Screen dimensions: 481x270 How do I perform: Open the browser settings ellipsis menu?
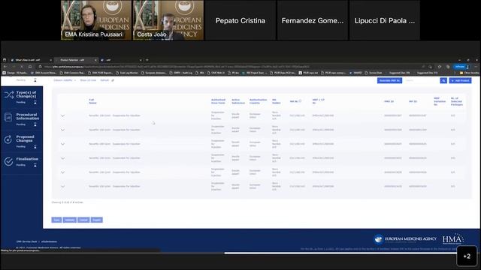pos(476,67)
